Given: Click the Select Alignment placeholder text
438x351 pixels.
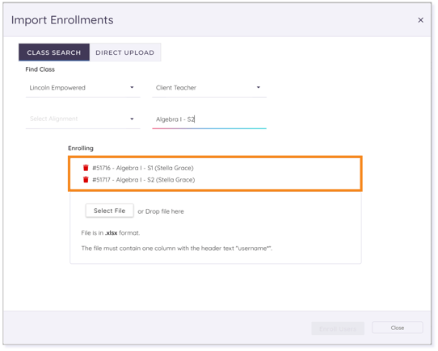Looking at the screenshot, I should pyautogui.click(x=53, y=119).
